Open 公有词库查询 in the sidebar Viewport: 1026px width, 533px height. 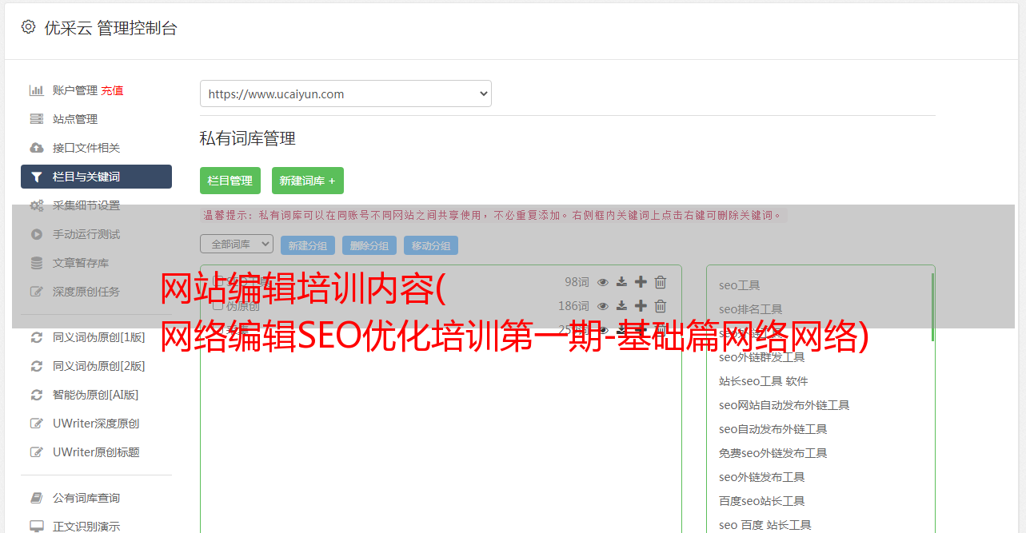click(86, 498)
